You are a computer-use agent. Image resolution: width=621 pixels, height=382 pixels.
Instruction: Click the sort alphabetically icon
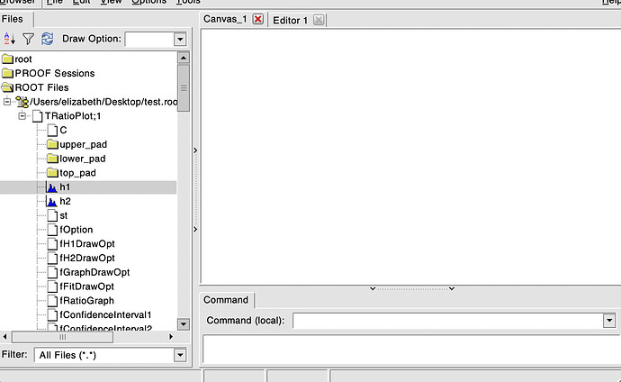(x=10, y=39)
